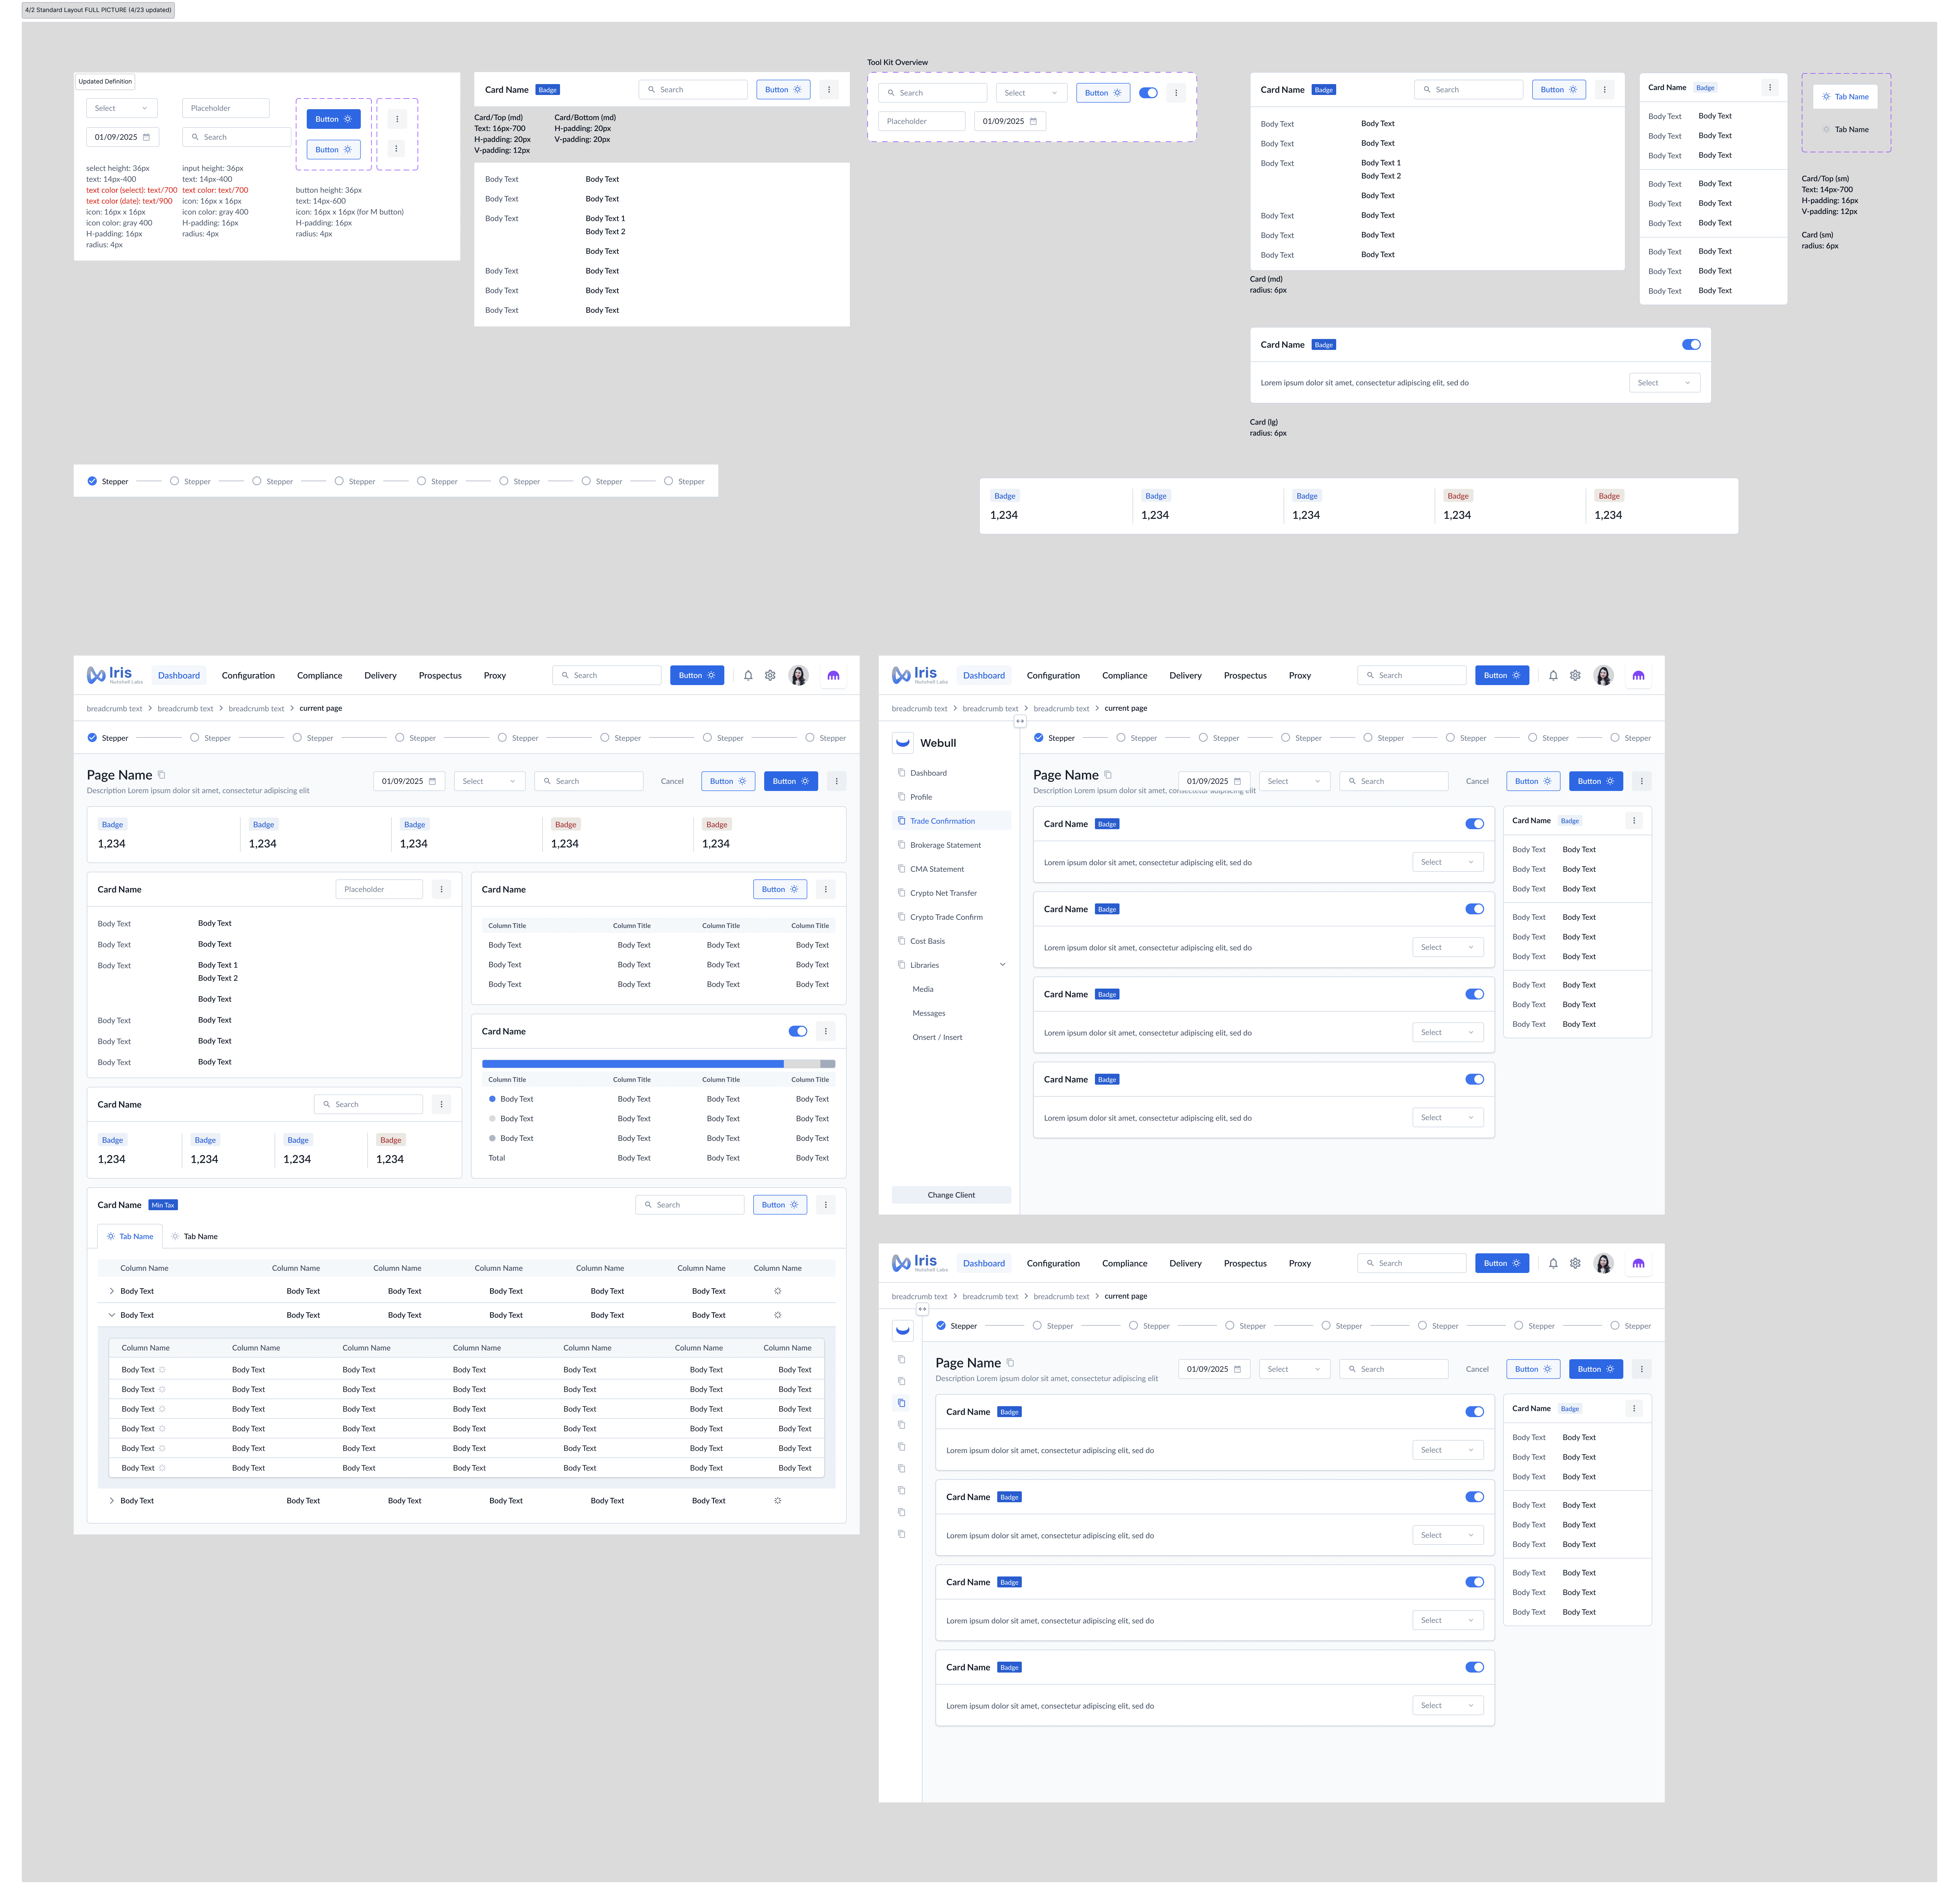
Task: Click the checked Stepper in the collapsed-sidebar page
Action: tap(957, 1326)
